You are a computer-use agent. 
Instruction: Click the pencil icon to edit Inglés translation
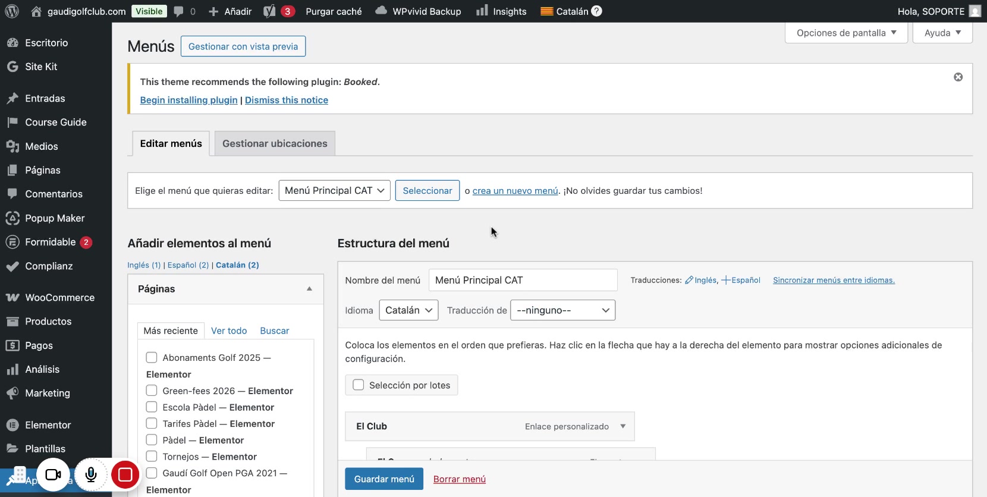point(689,280)
